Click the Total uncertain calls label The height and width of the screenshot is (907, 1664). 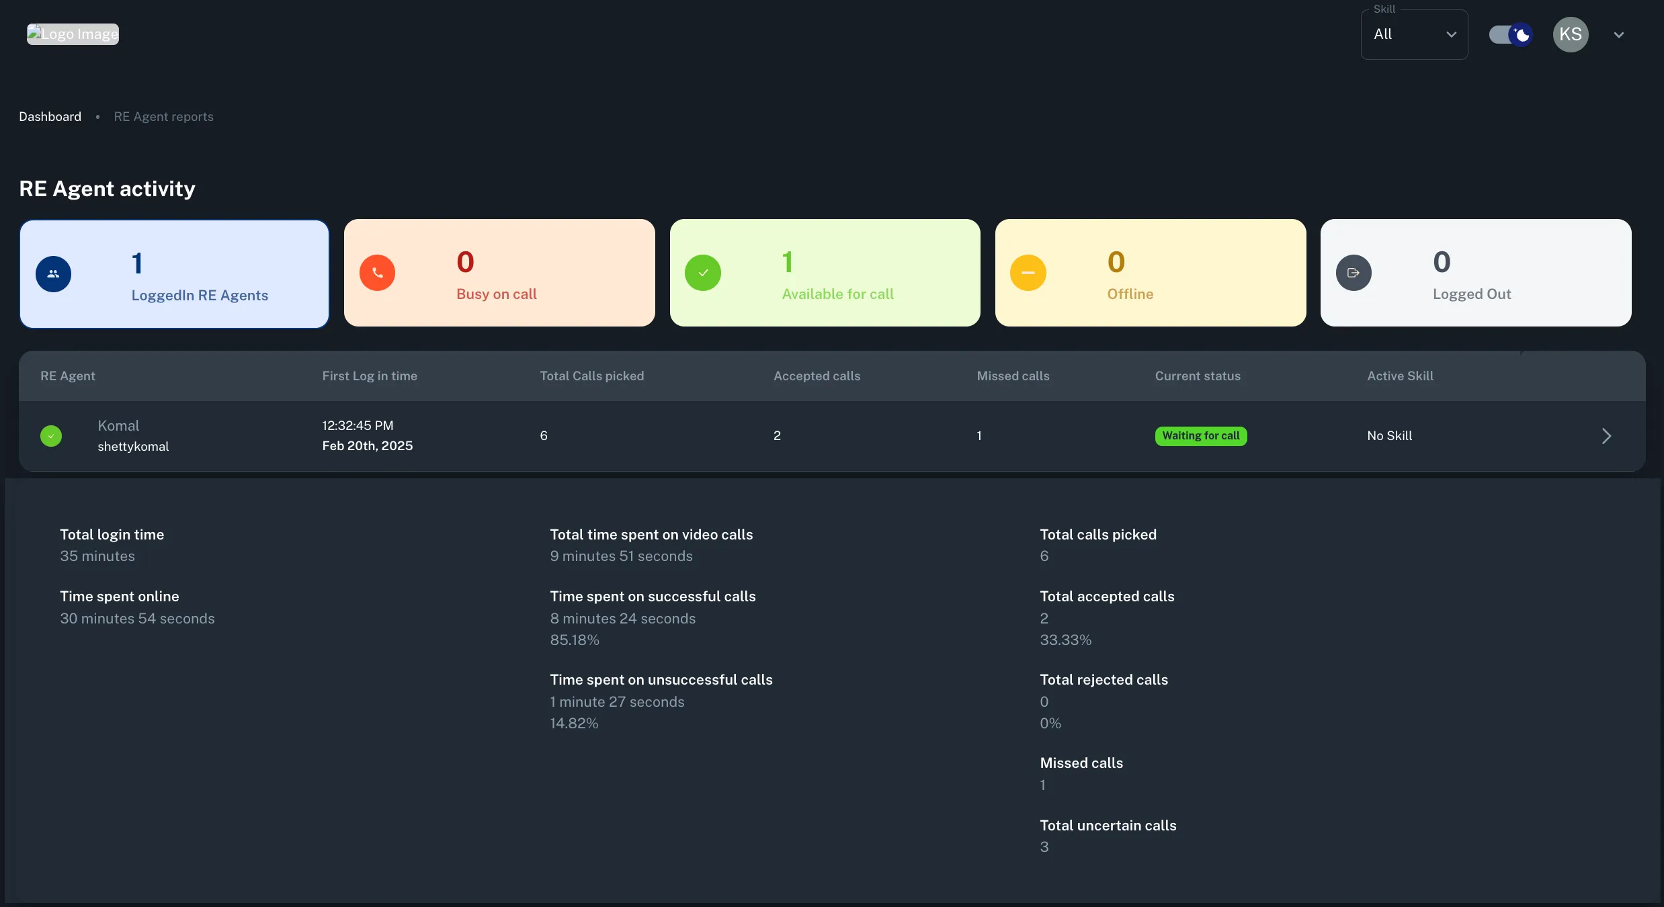click(x=1108, y=825)
